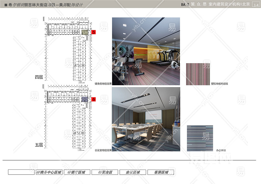The image size is (261, 184).
Task: Click the project title in header
Action: click(45, 5)
